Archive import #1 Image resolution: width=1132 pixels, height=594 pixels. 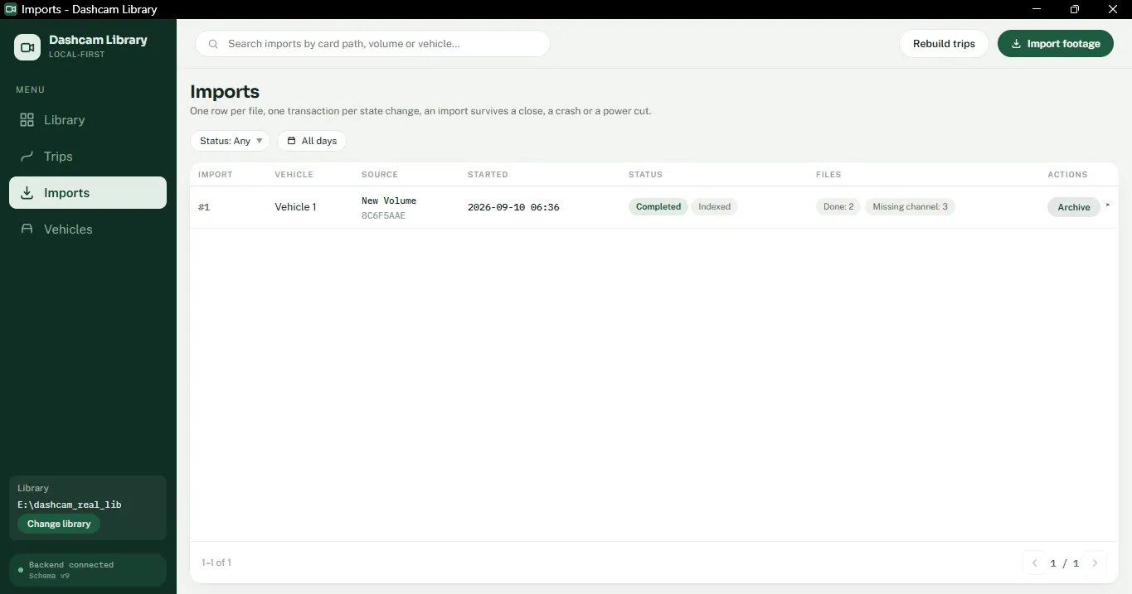click(1073, 207)
